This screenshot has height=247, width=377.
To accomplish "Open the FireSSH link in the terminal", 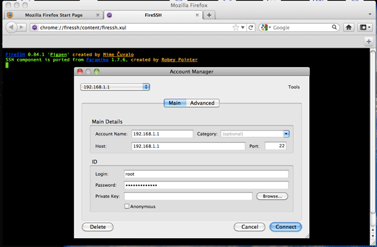I will (x=15, y=55).
